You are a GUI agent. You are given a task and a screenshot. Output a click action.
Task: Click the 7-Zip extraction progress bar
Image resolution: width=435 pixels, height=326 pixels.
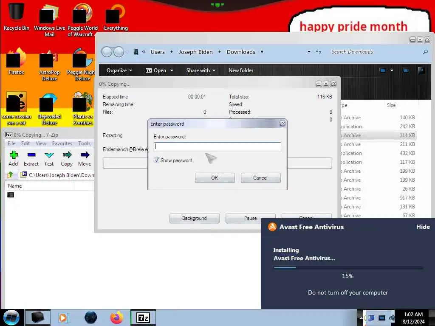[x=217, y=163]
